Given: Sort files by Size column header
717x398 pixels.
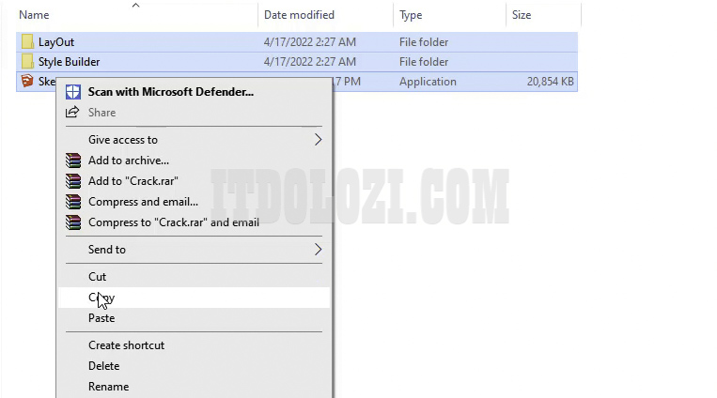Looking at the screenshot, I should tap(522, 15).
